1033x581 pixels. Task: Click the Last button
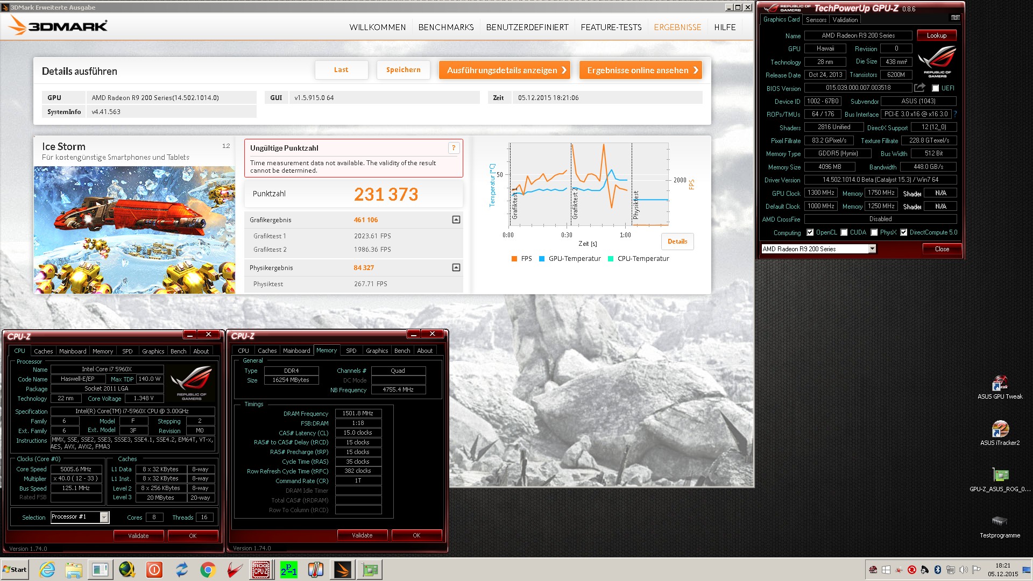coord(341,70)
